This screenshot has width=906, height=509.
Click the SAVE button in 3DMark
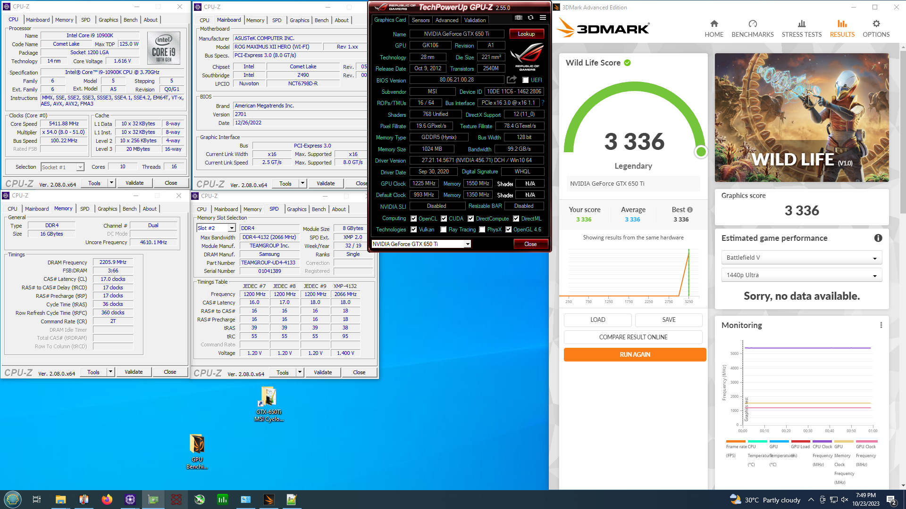click(x=669, y=320)
